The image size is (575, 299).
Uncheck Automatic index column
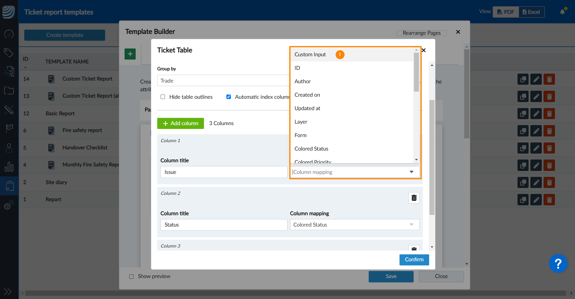pos(229,97)
